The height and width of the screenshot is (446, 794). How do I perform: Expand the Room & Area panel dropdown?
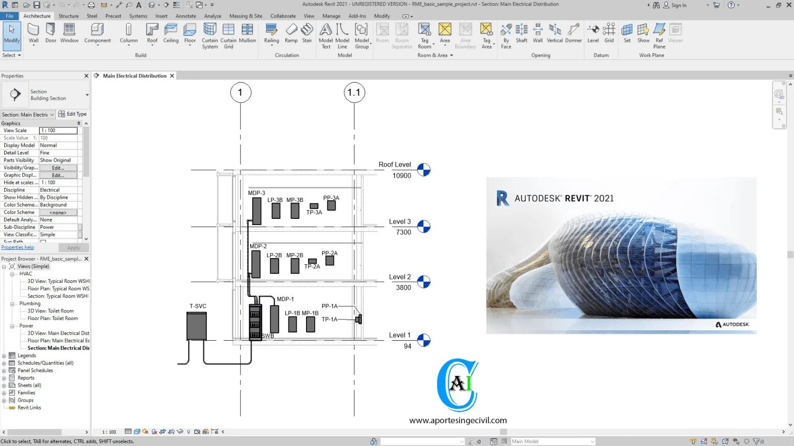(x=435, y=55)
